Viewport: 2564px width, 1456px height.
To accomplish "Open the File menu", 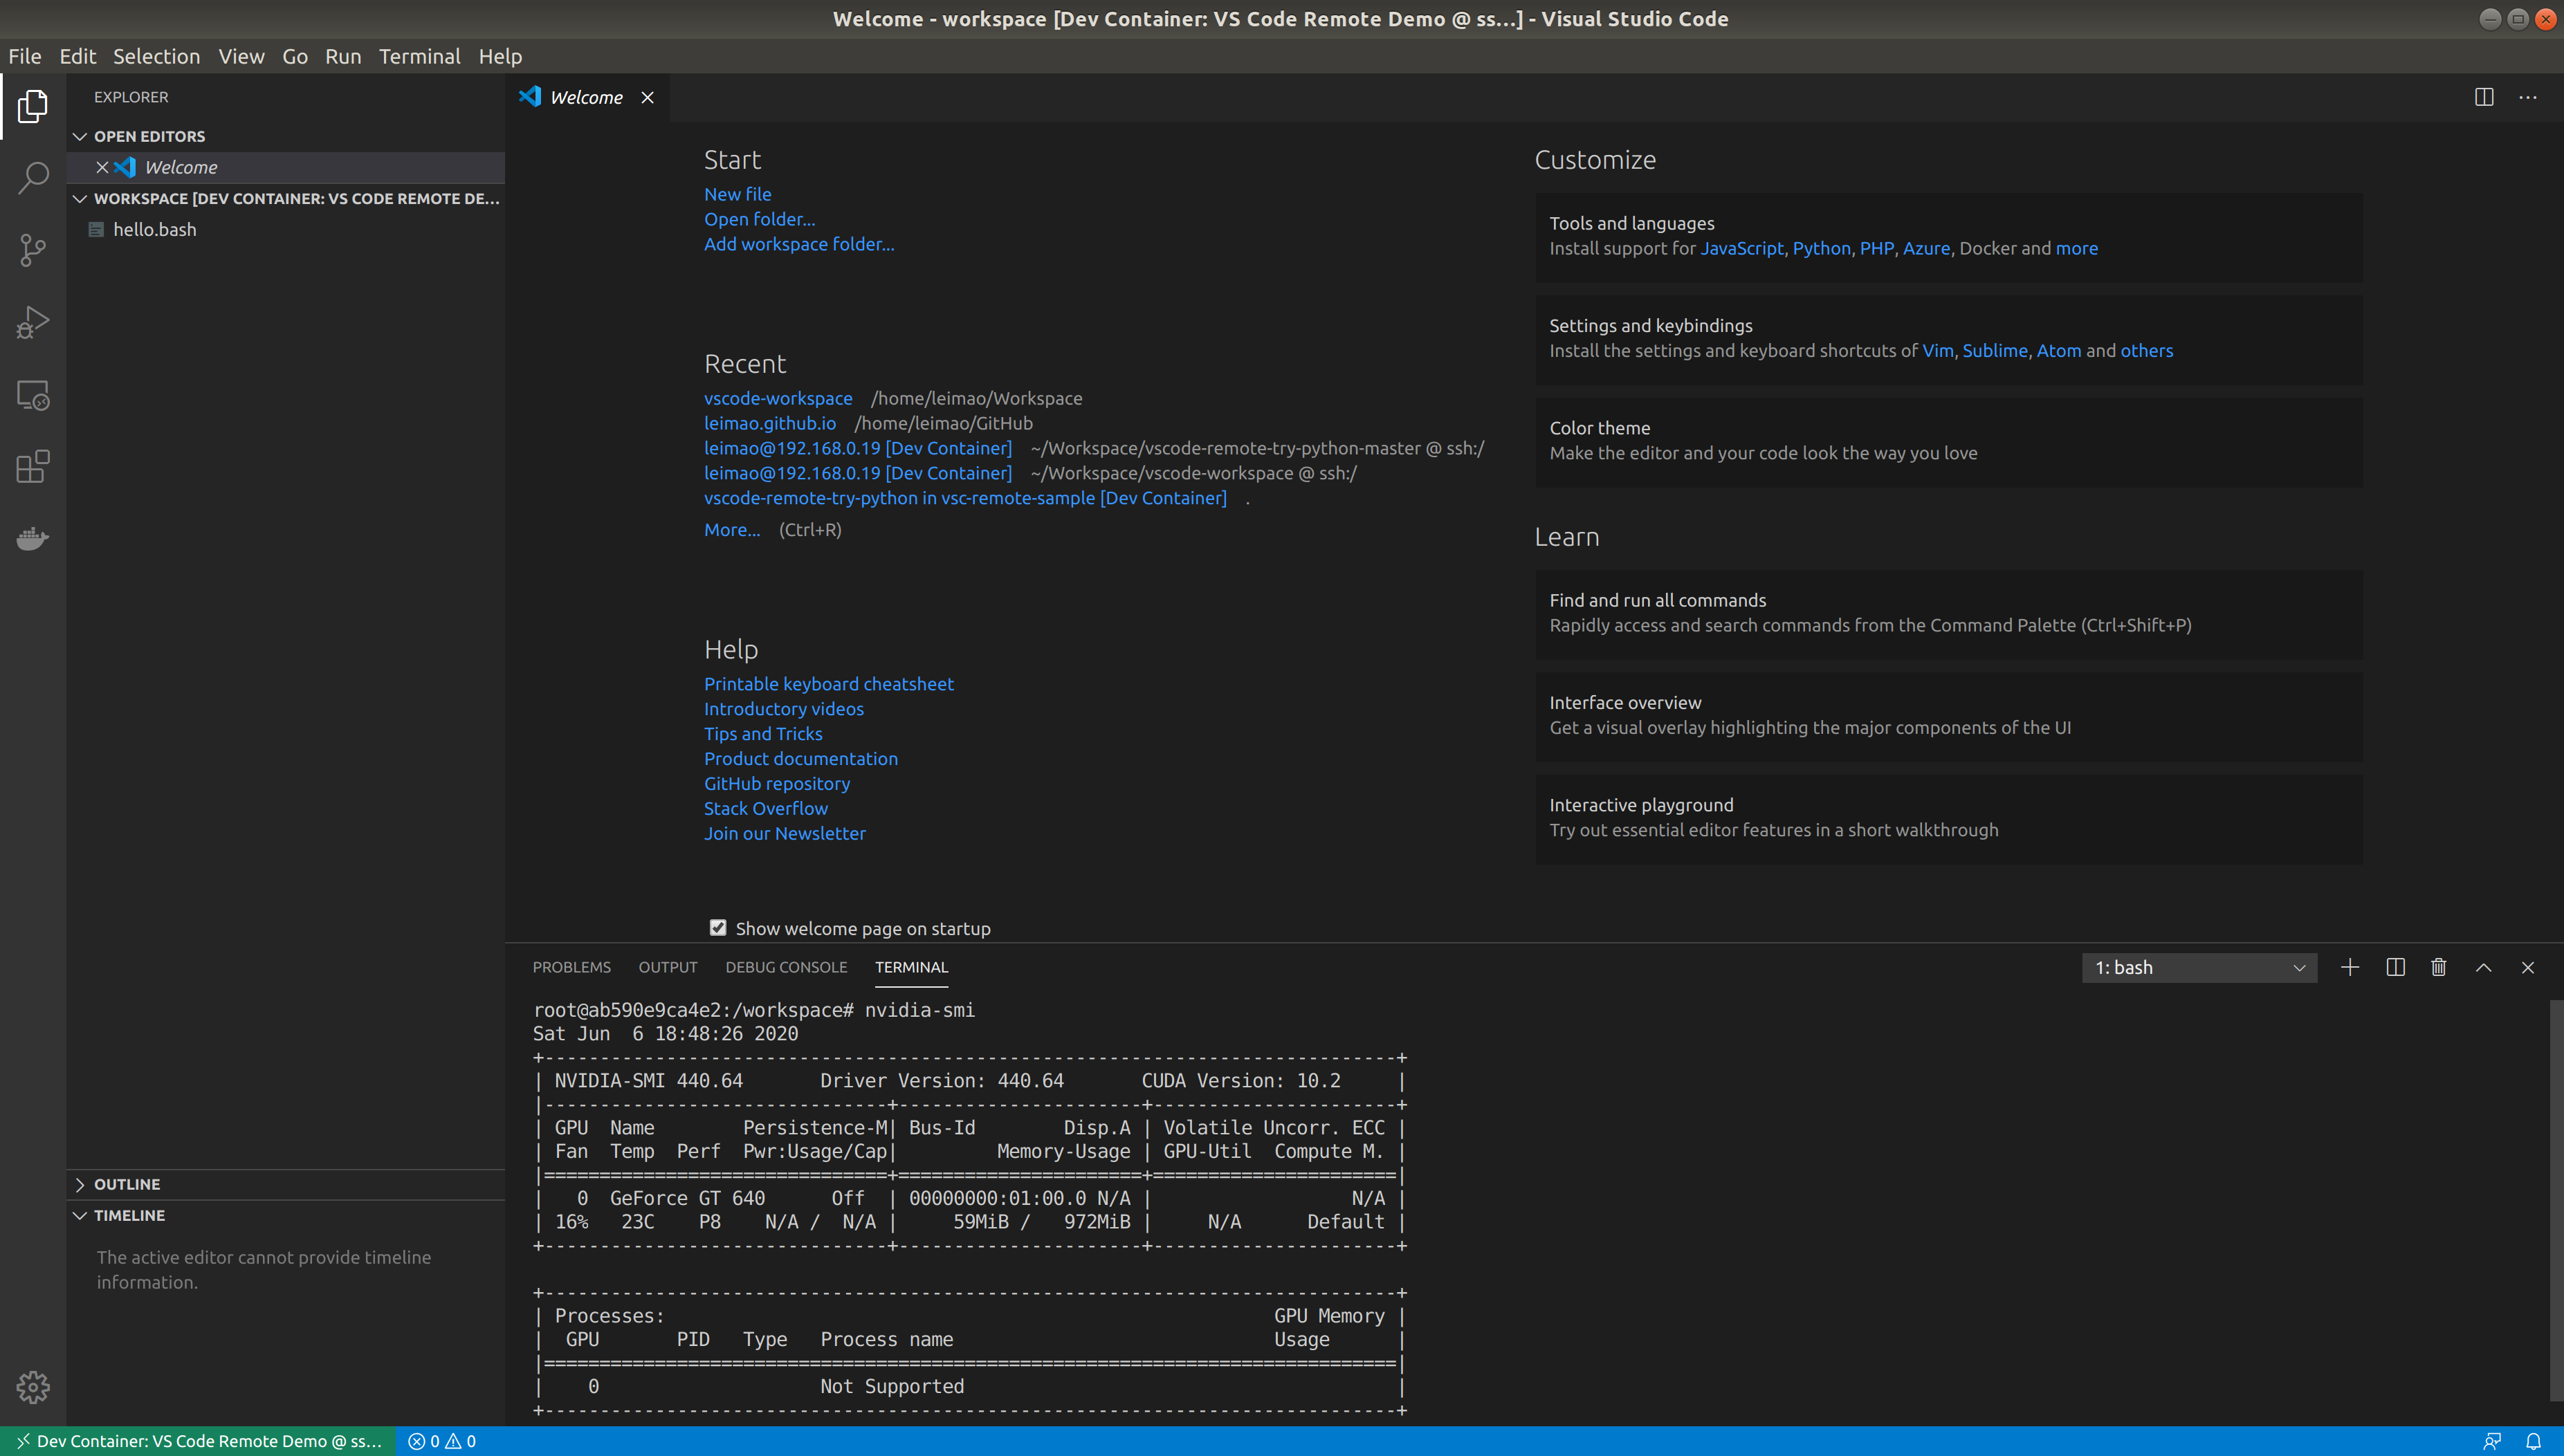I will (25, 56).
